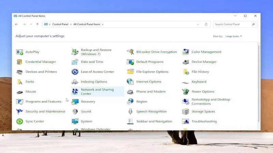Click the Storage Spaces icon
Screen dimensions: 273x153
[x=186, y=112]
